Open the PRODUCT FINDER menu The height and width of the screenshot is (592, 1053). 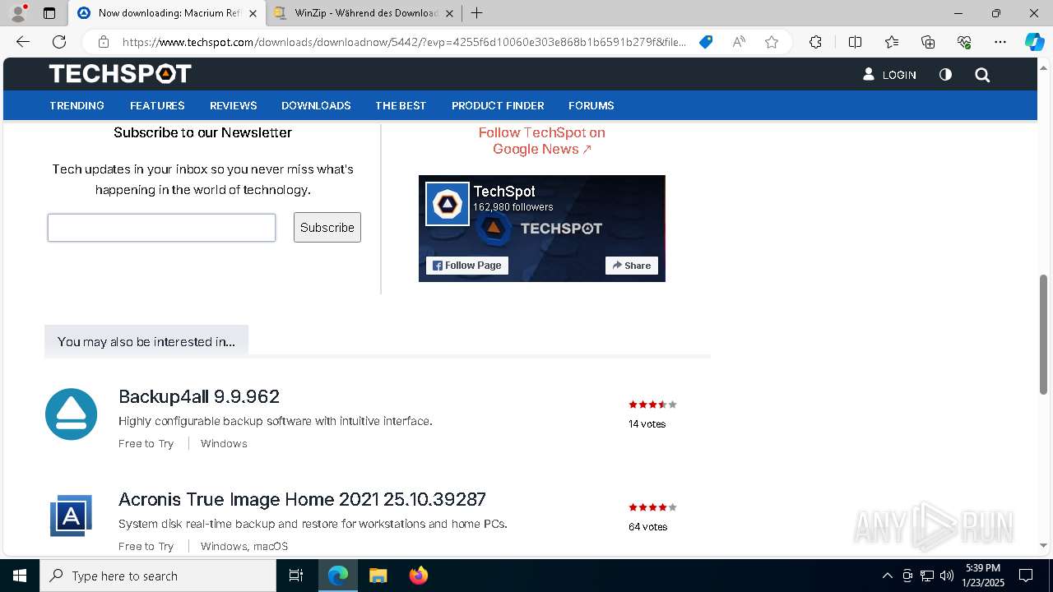point(498,105)
